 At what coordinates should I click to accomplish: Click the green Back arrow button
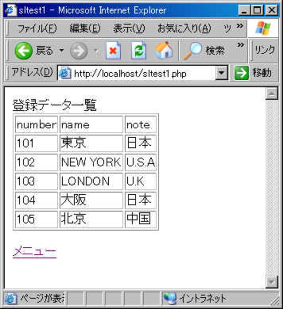[x=23, y=51]
